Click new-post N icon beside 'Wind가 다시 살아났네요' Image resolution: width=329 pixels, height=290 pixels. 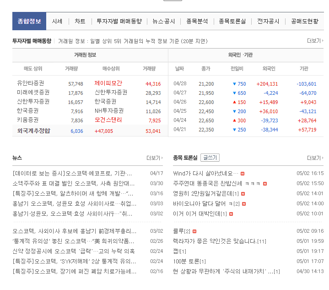[243, 174]
